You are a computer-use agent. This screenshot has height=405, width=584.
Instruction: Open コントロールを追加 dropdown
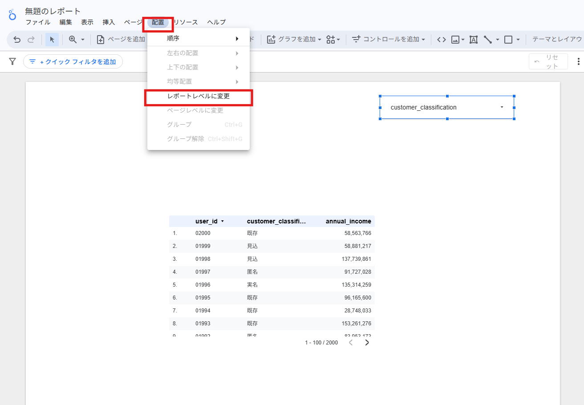tap(389, 40)
